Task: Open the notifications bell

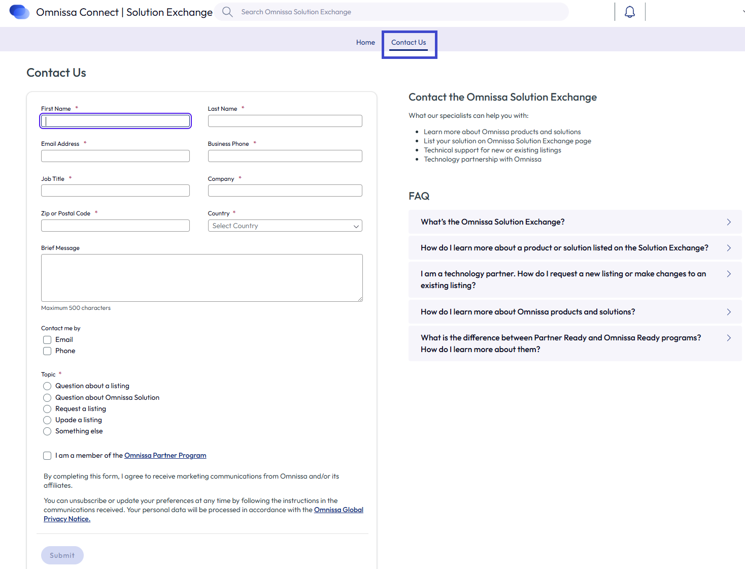Action: (630, 12)
